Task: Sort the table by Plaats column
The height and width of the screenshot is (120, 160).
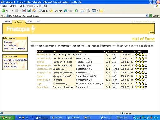Action: [x=56, y=52]
